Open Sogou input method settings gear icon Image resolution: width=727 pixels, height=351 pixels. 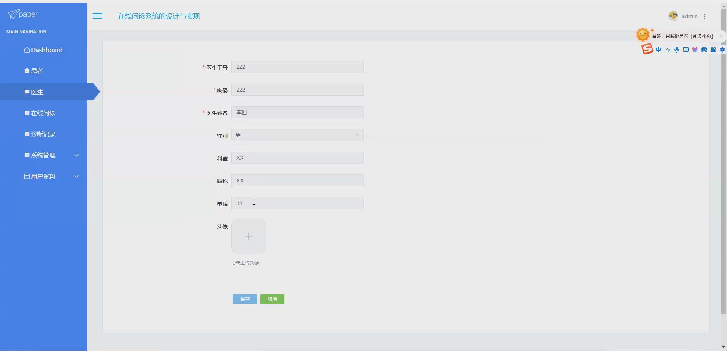tap(722, 50)
